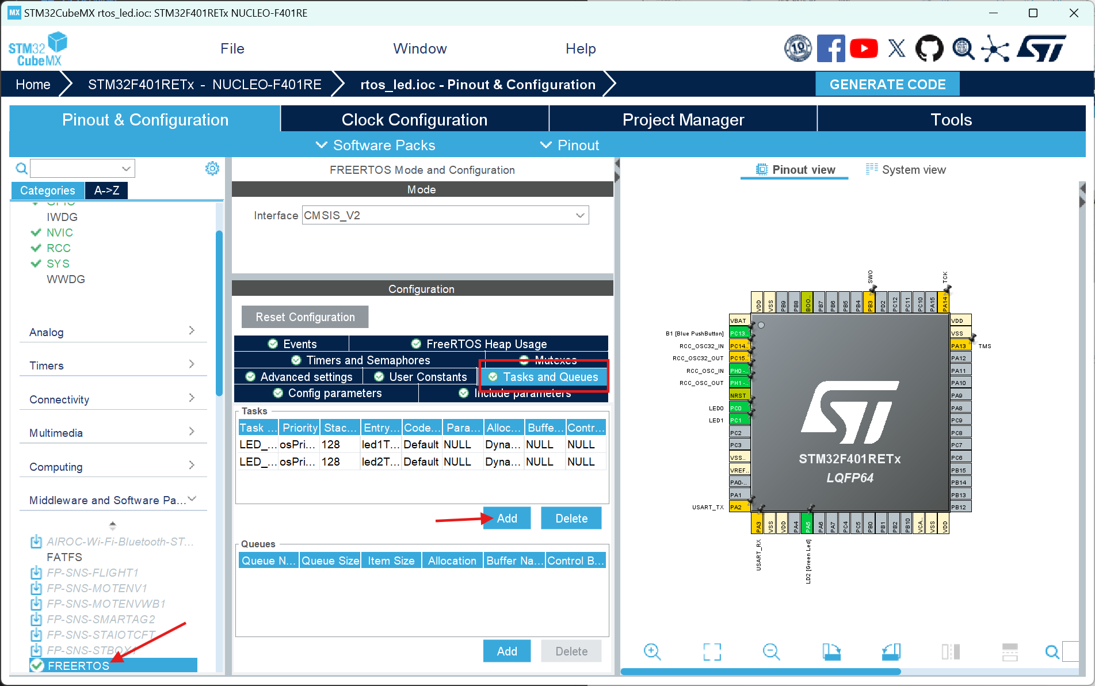Expand the Timers category
1095x686 pixels.
[x=113, y=365]
